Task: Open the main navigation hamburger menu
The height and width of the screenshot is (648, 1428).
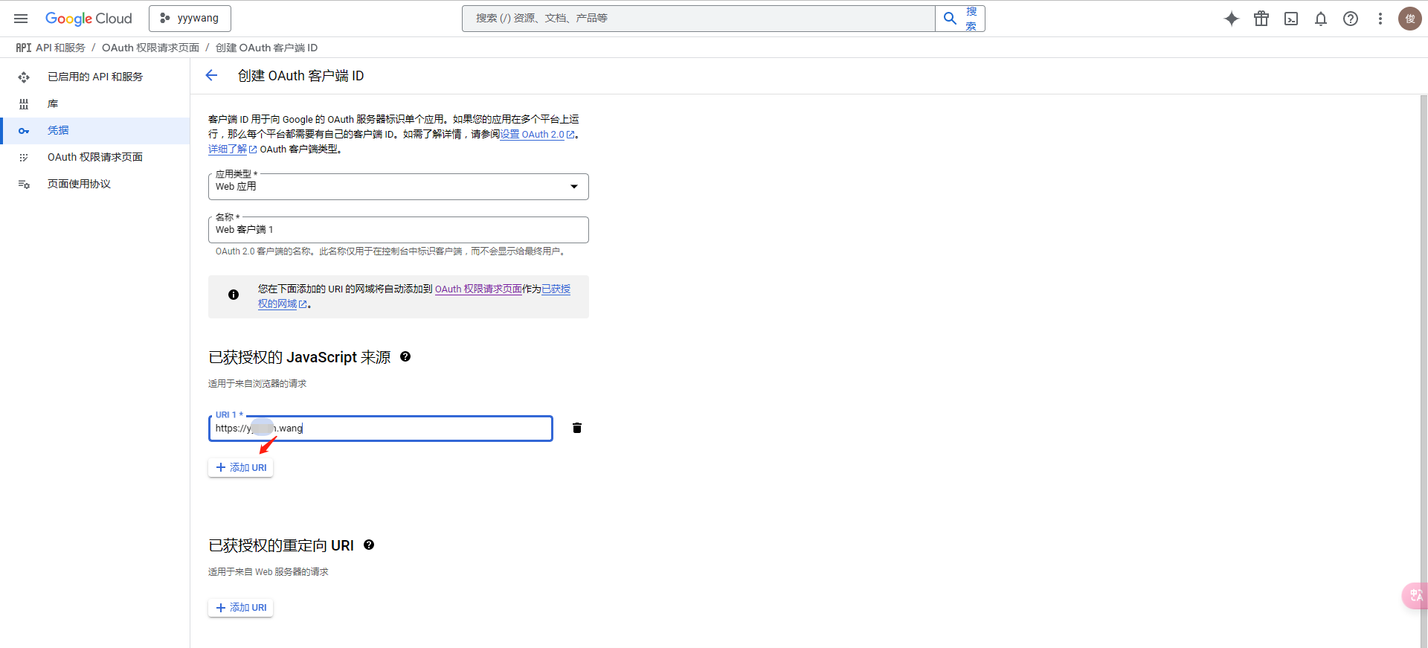Action: (x=21, y=19)
